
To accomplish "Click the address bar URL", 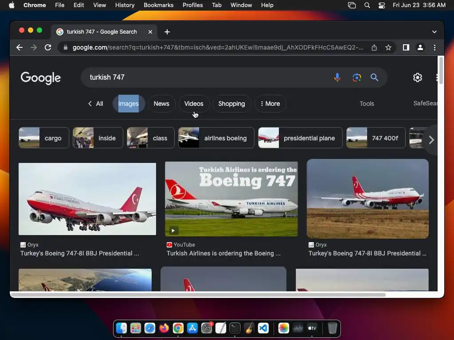I will 218,47.
